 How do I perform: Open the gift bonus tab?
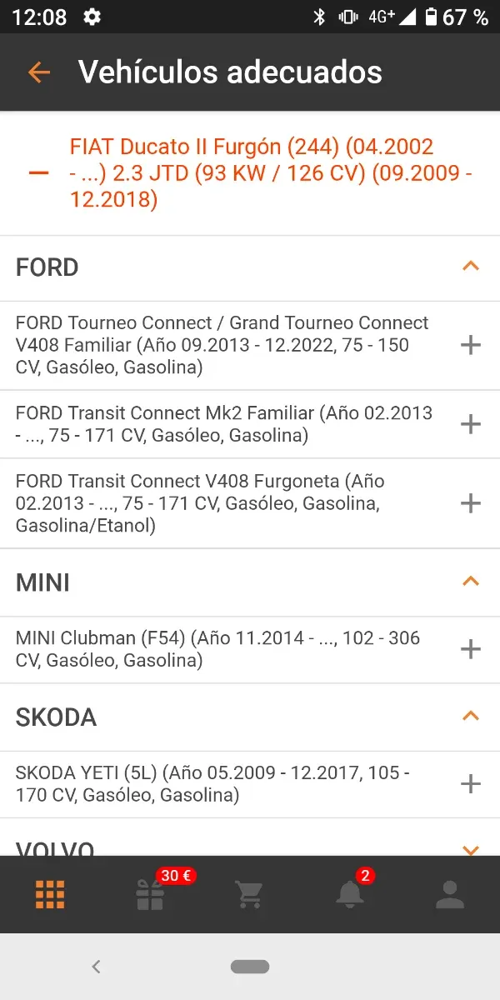(151, 894)
